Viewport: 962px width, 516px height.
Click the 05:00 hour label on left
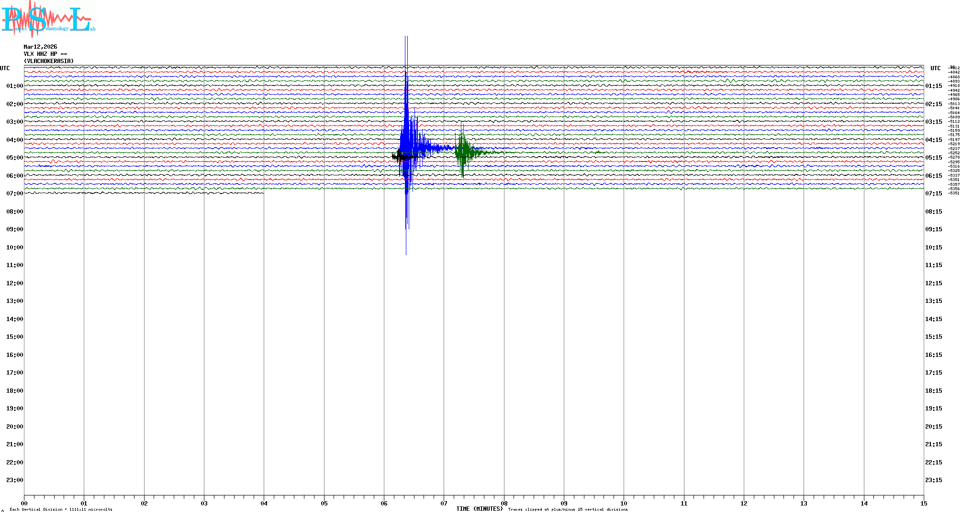tap(14, 158)
